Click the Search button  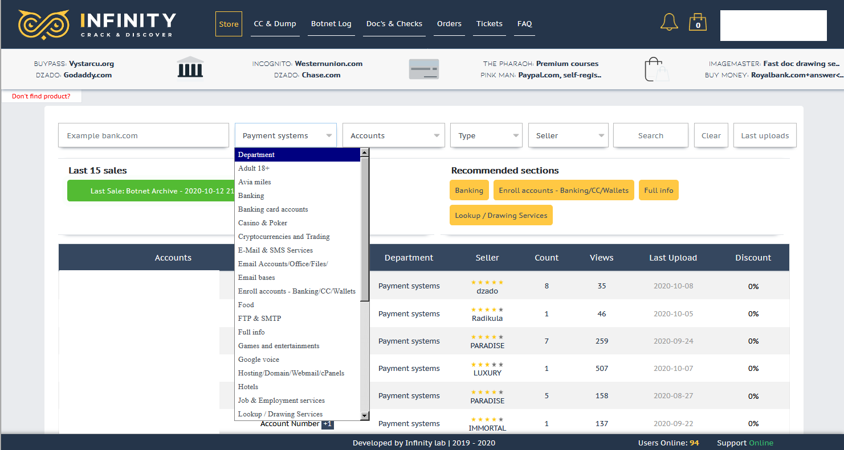[651, 135]
